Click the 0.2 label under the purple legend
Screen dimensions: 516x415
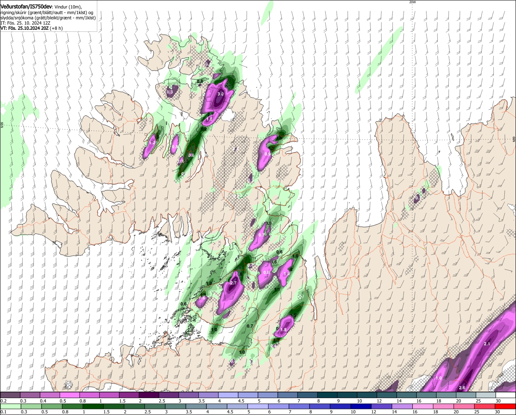point(3,401)
